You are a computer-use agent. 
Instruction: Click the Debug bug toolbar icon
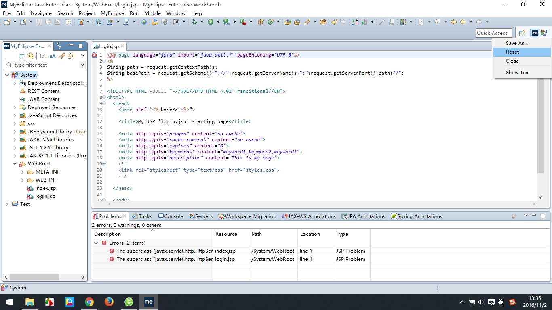195,22
